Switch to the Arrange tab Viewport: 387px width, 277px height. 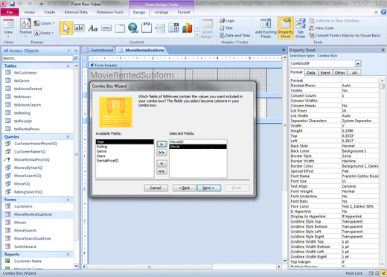tap(161, 12)
